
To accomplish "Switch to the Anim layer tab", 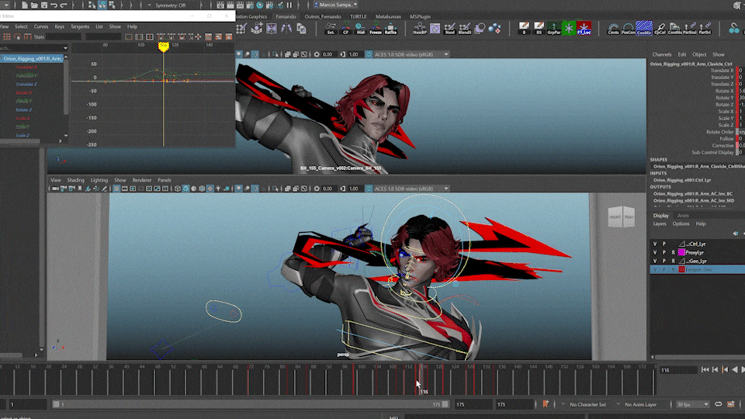I will point(683,215).
